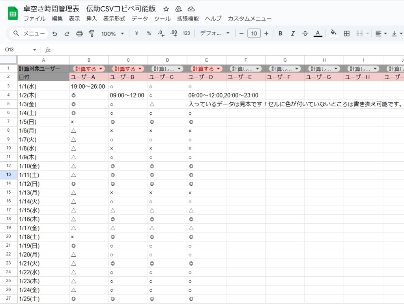Click the Google Sheets home icon
Image resolution: width=404 pixels, height=304 pixels.
13,14
